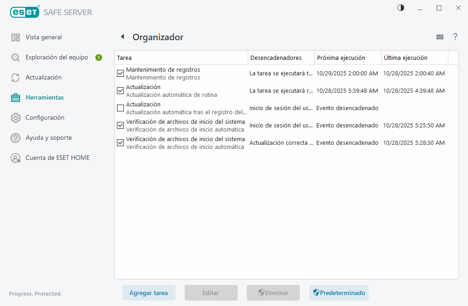This screenshot has width=468, height=306.
Task: Open Ayuda y soporte section
Action: [x=49, y=137]
